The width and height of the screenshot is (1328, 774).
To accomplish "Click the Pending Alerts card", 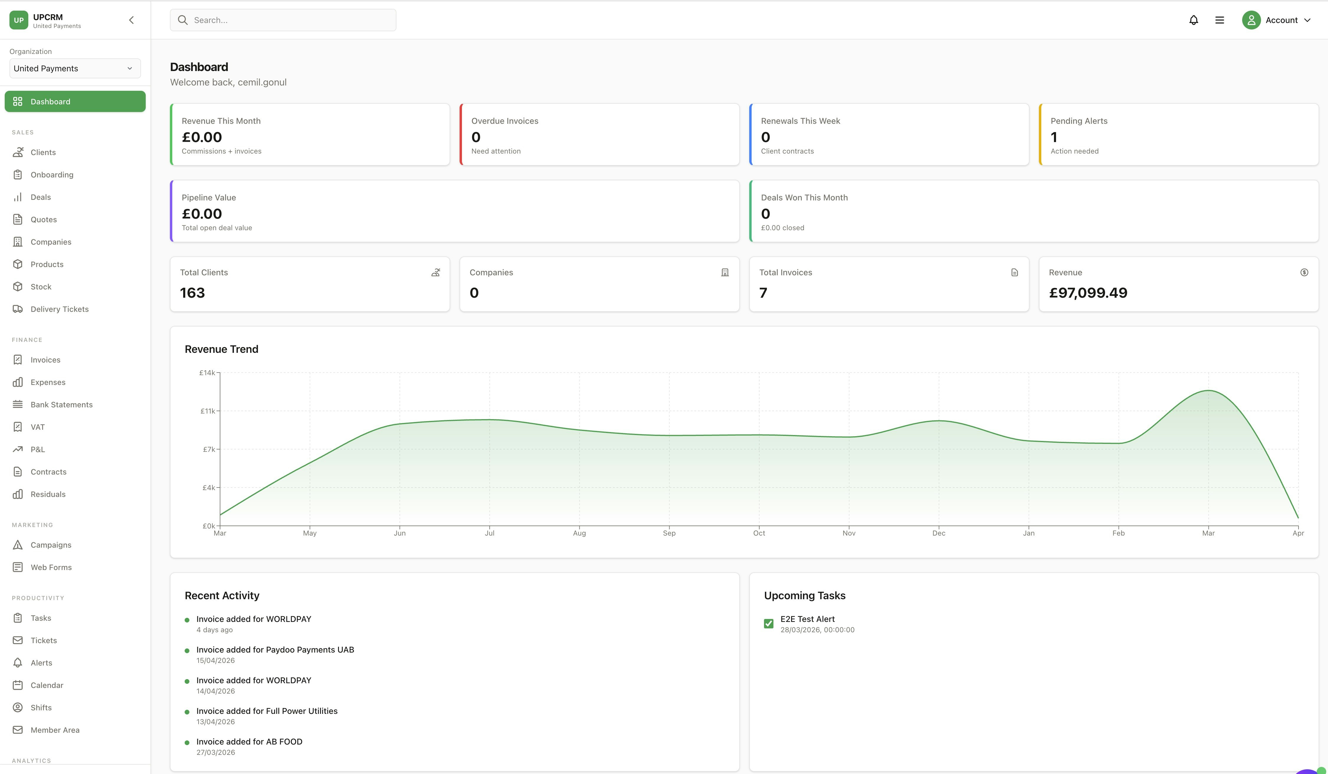I will tap(1178, 134).
